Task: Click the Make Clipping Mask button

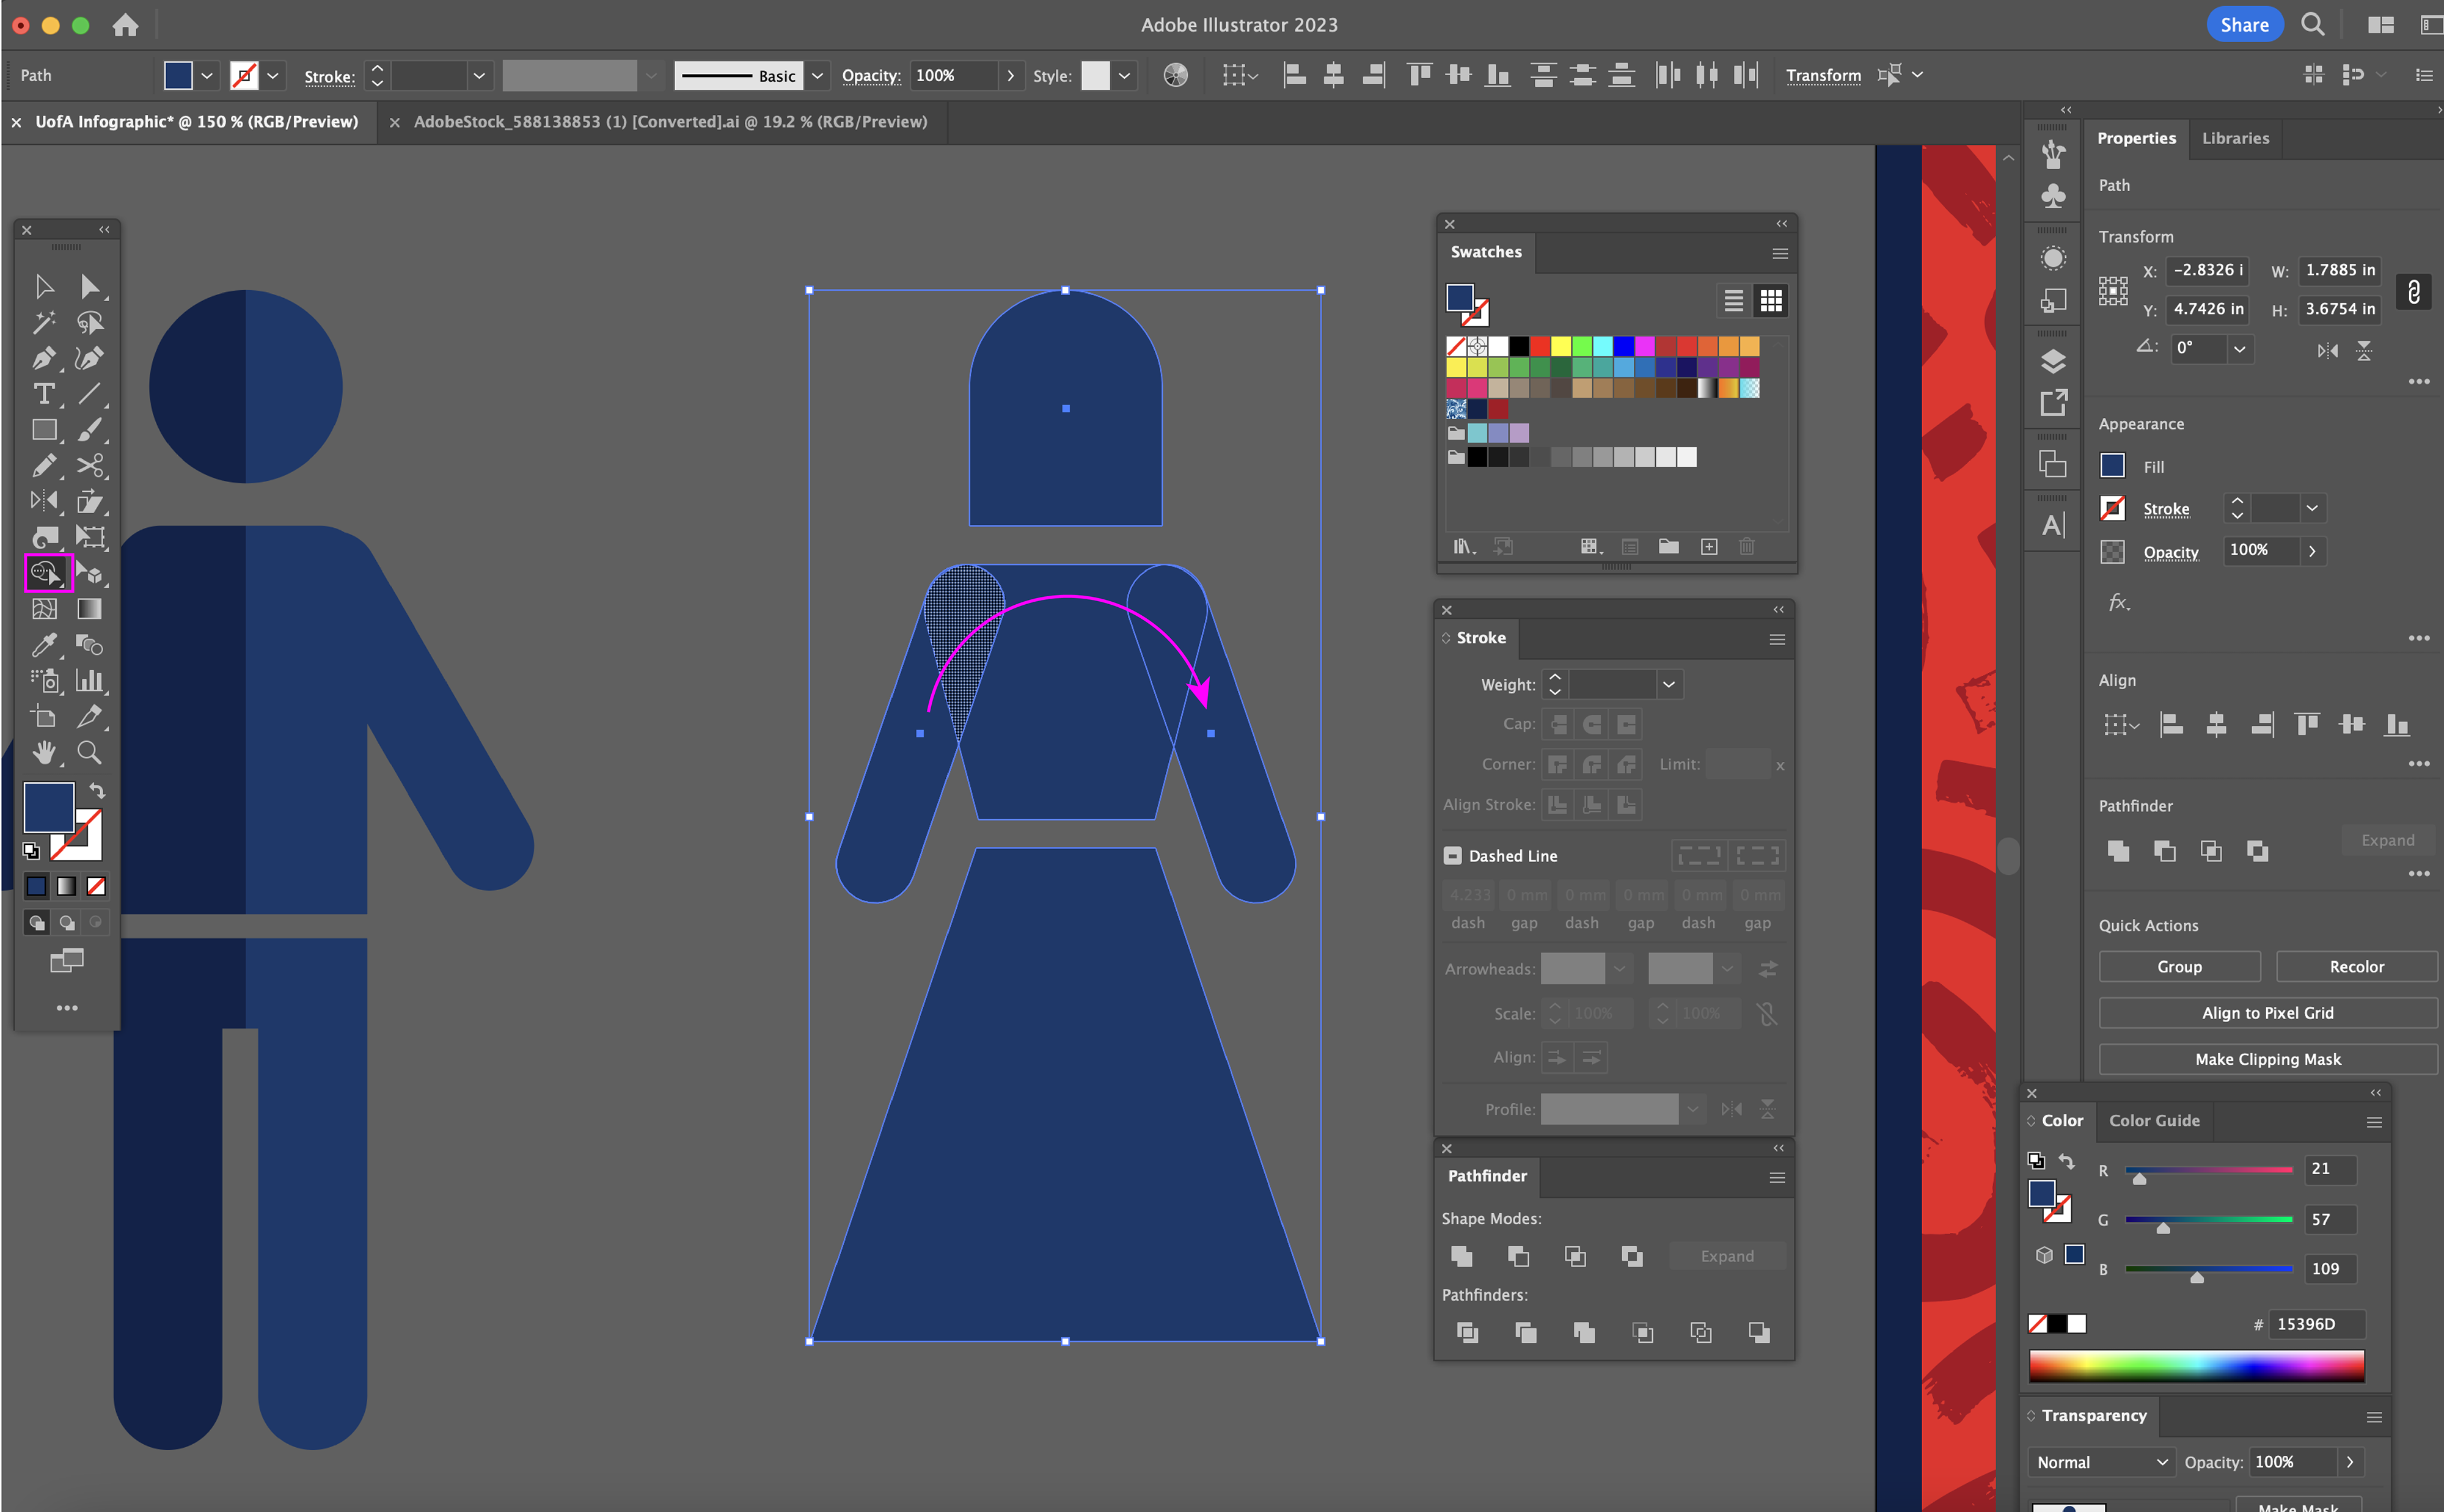Action: click(2267, 1059)
